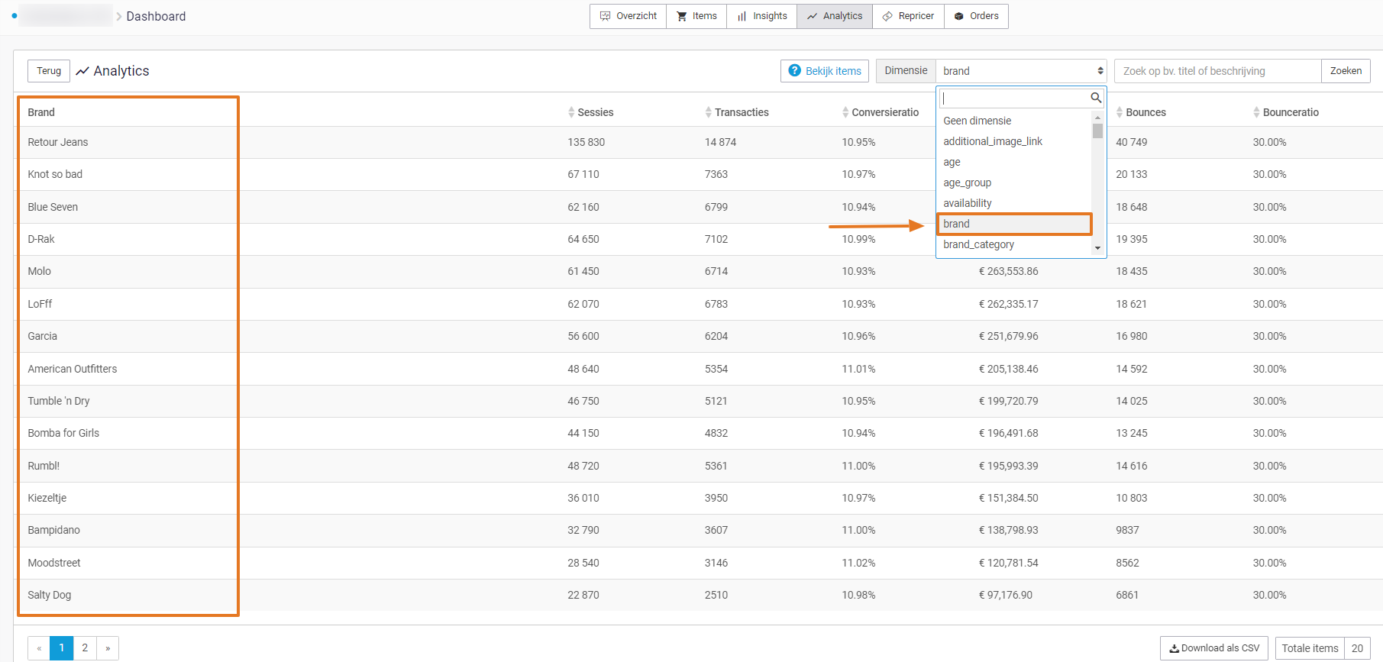
Task: Click dropdown list scroll-up arrow
Action: [1097, 118]
